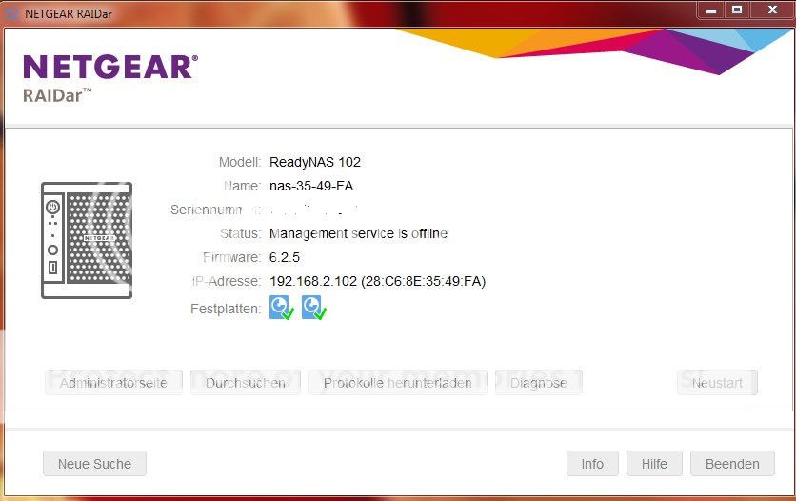
Task: Click Protokolle herunterladen
Action: (397, 383)
